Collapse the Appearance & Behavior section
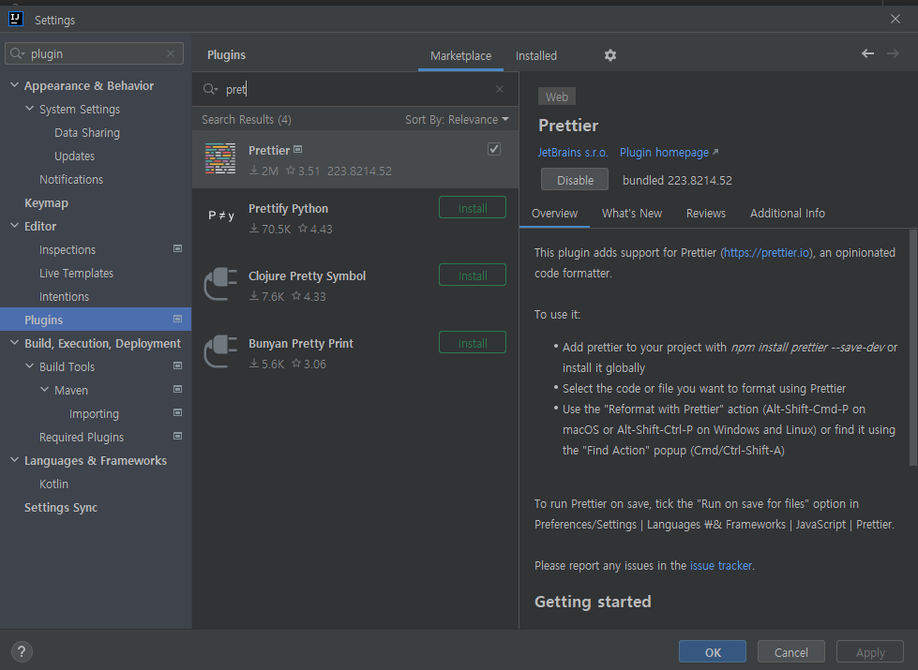Viewport: 918px width, 670px height. coord(15,85)
